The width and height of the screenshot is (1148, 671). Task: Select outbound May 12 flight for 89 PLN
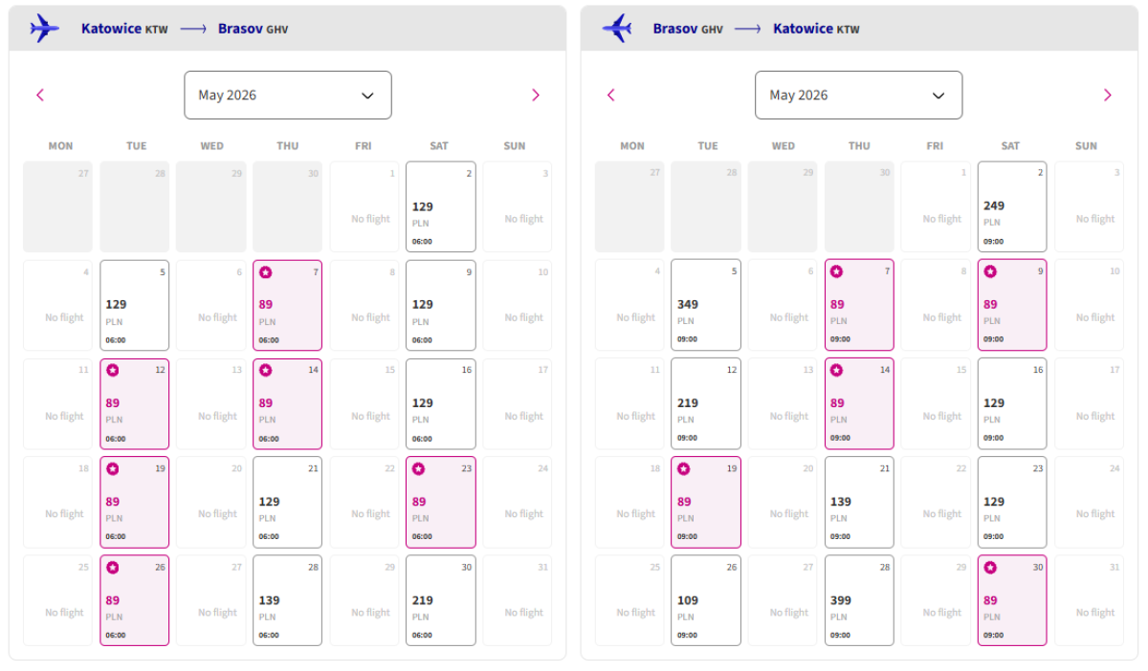134,403
